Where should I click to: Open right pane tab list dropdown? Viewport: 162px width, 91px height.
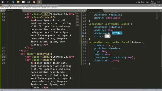coord(160,11)
